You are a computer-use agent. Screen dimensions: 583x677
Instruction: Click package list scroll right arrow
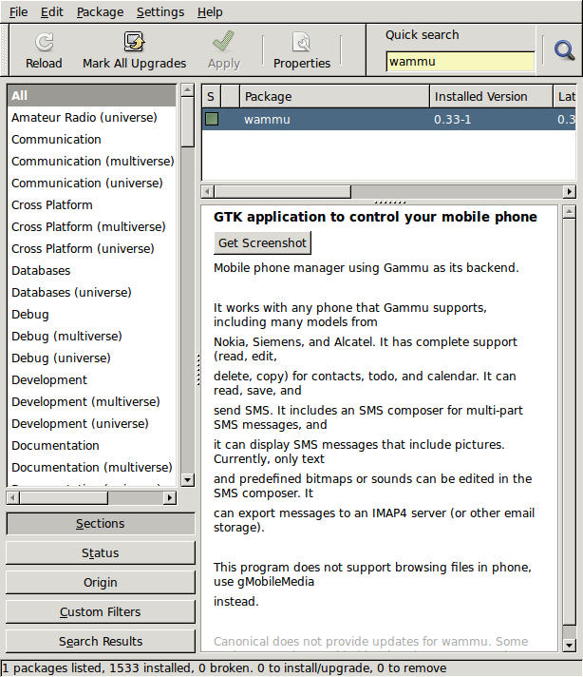click(x=570, y=191)
